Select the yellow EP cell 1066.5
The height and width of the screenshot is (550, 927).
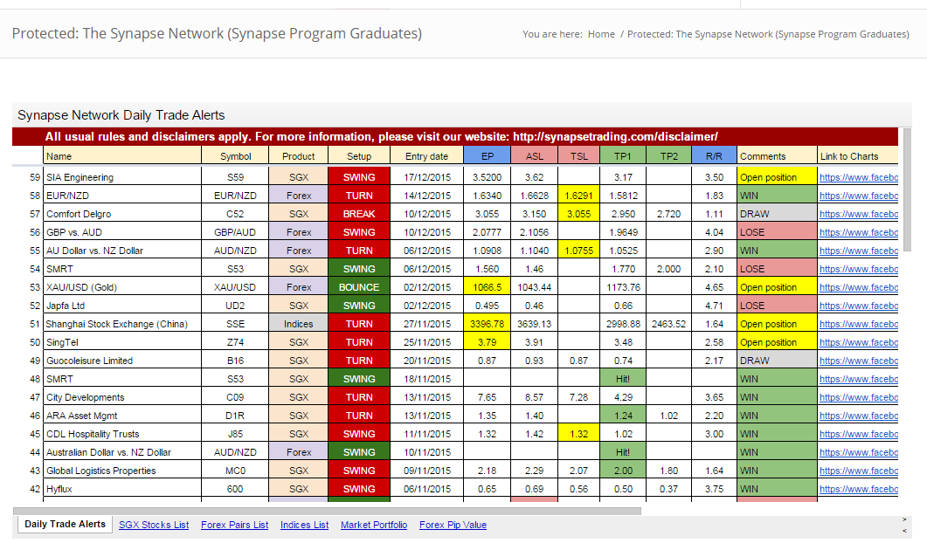485,287
